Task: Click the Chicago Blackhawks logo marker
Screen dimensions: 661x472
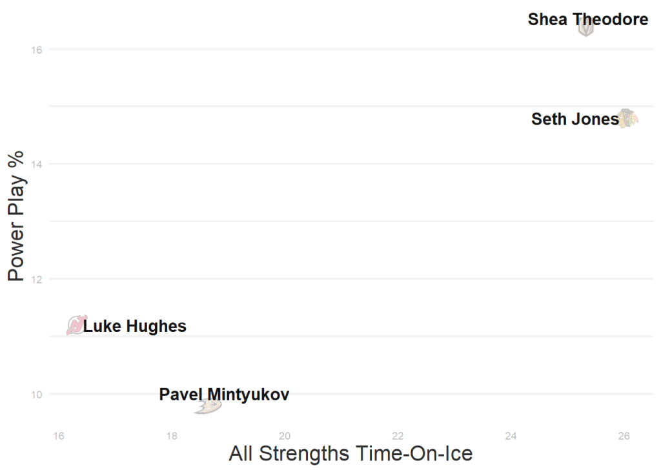Action: click(x=627, y=119)
